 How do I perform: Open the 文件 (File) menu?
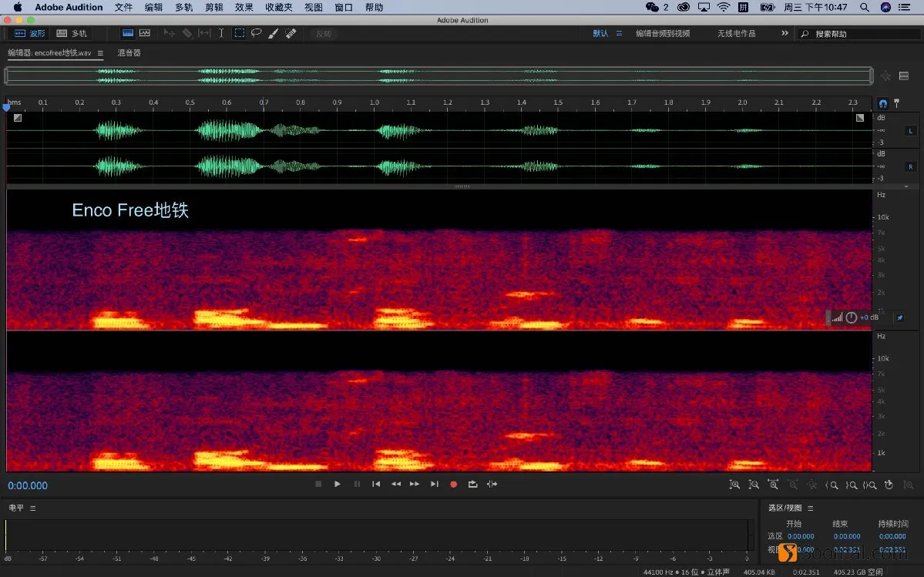[124, 7]
